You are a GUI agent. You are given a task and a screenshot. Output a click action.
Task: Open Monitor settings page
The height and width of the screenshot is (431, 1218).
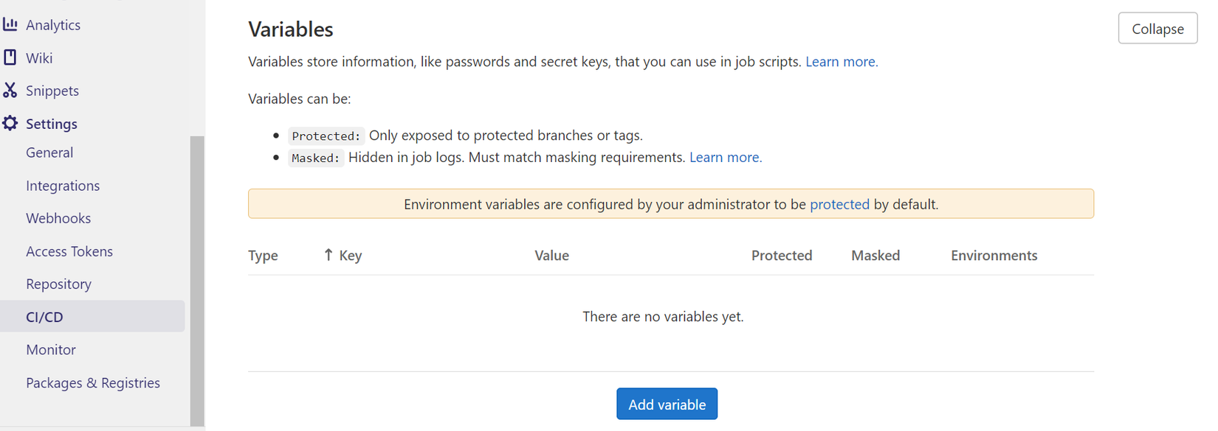(x=51, y=349)
